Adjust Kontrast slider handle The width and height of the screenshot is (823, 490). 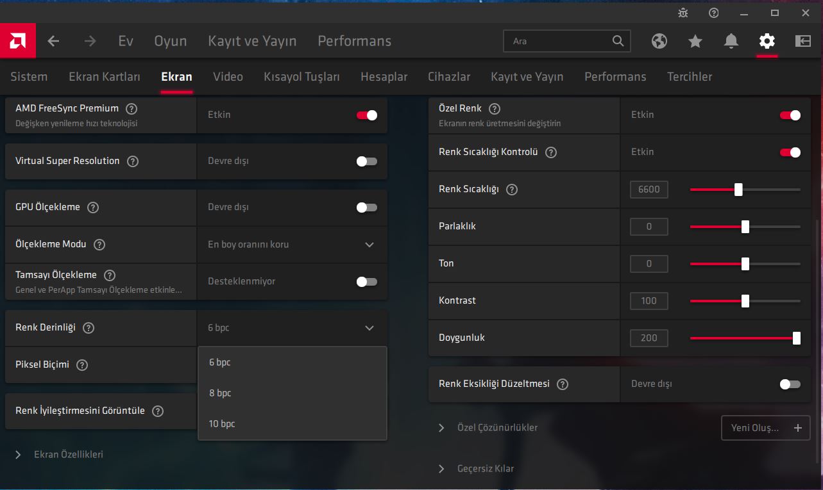[745, 301]
